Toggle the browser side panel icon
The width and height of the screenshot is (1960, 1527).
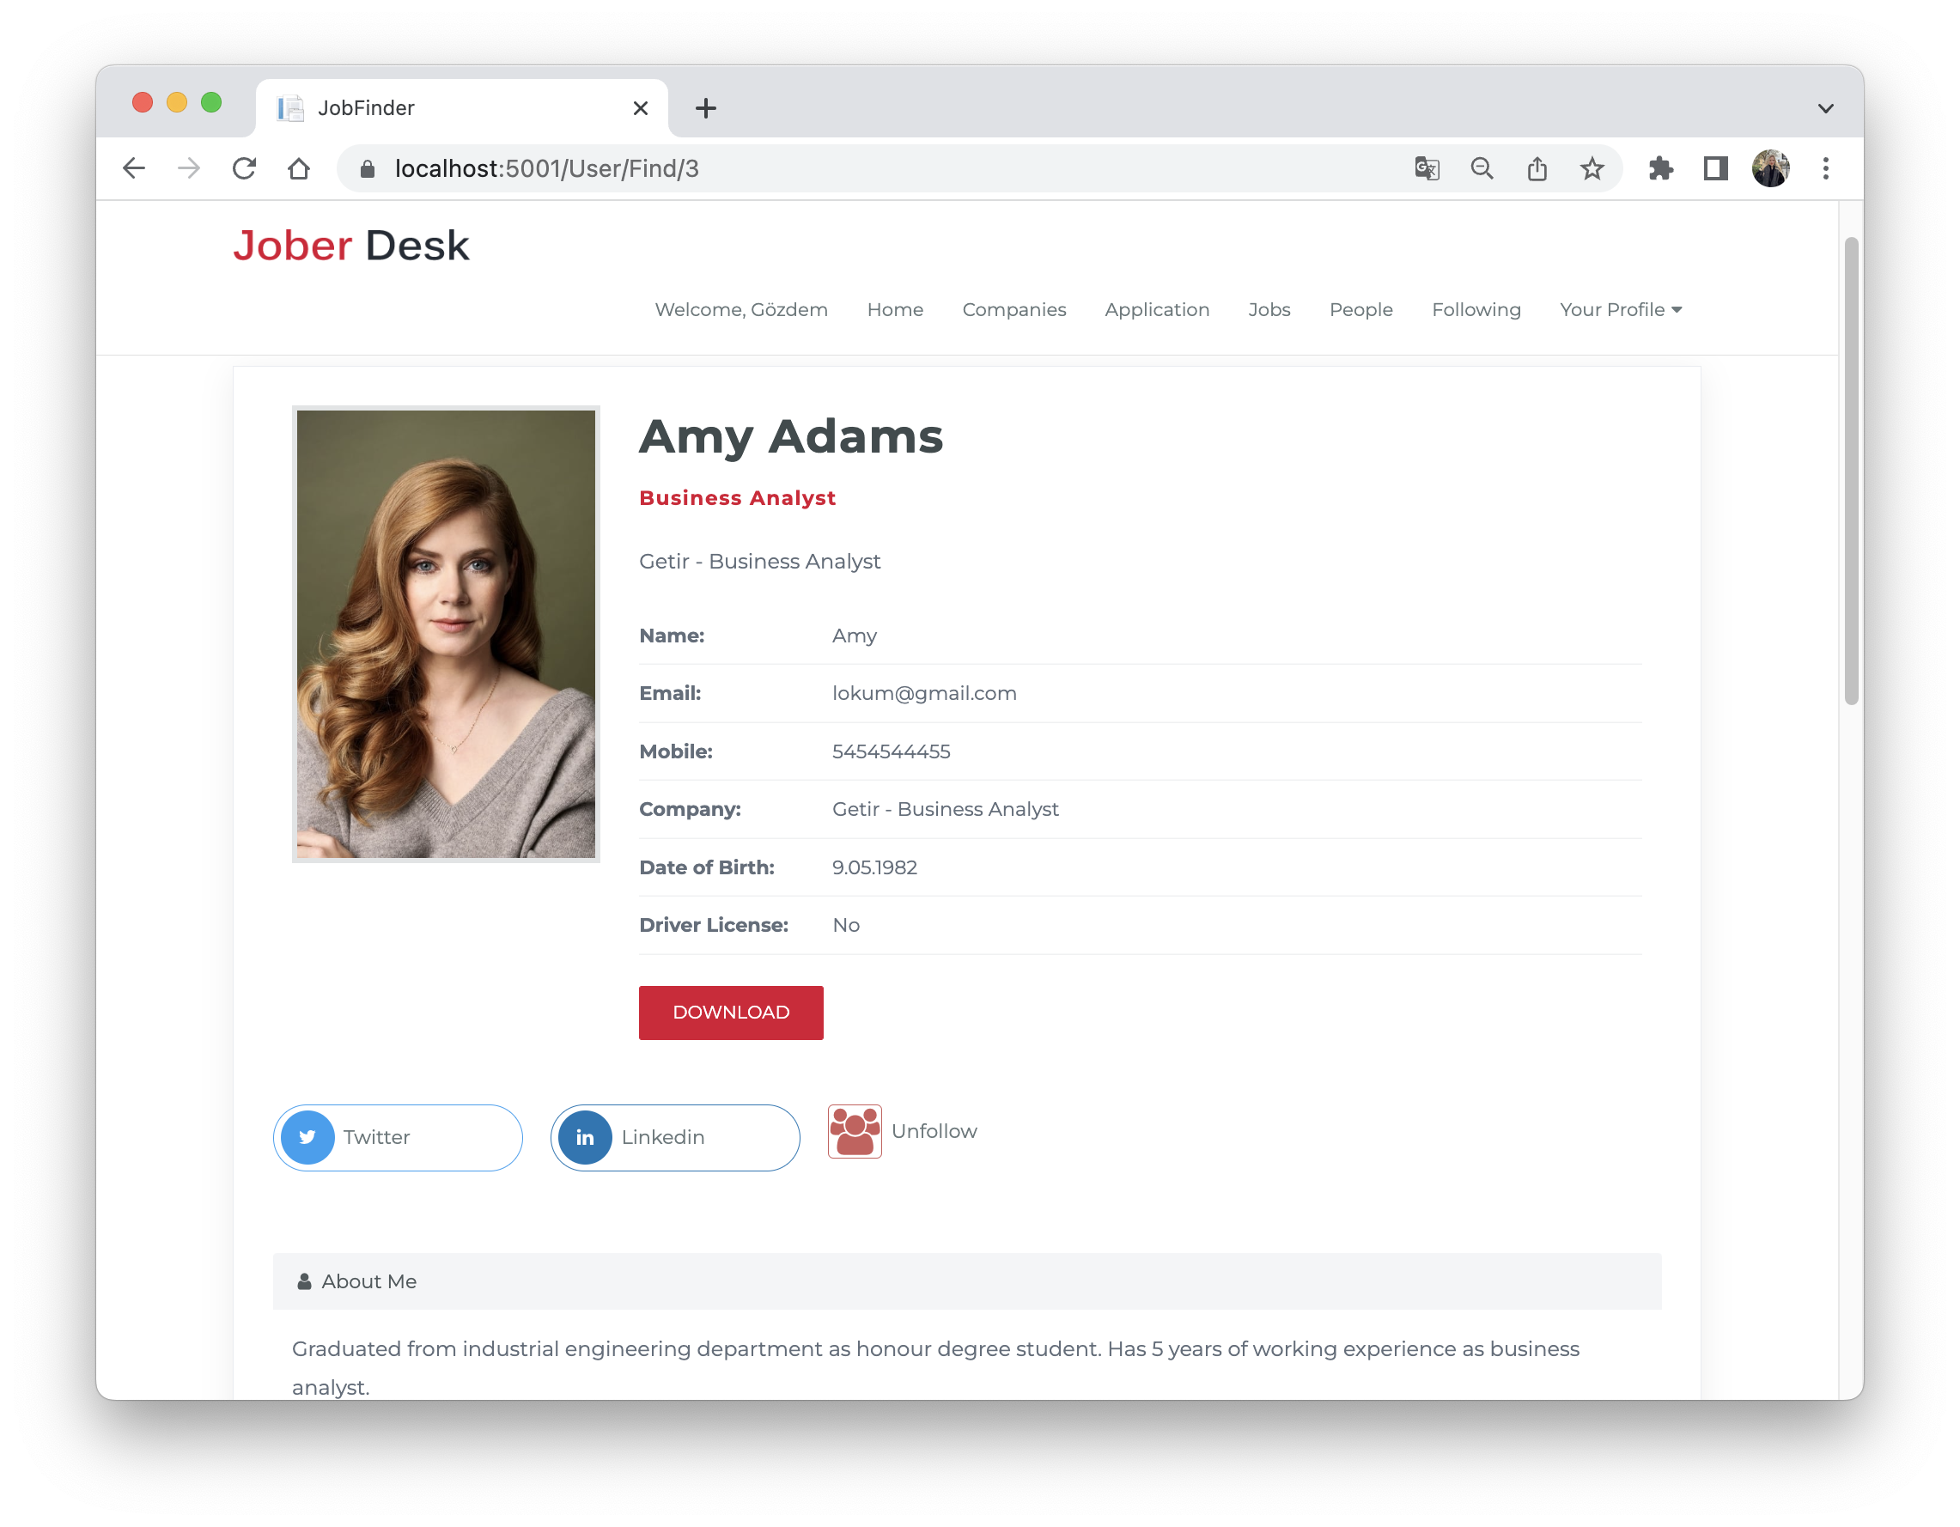pyautogui.click(x=1716, y=168)
